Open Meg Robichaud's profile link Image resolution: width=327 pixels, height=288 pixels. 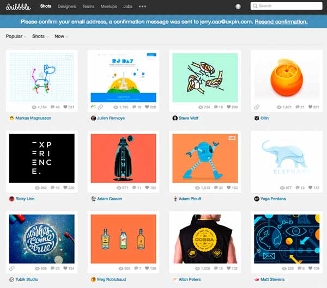[112, 279]
